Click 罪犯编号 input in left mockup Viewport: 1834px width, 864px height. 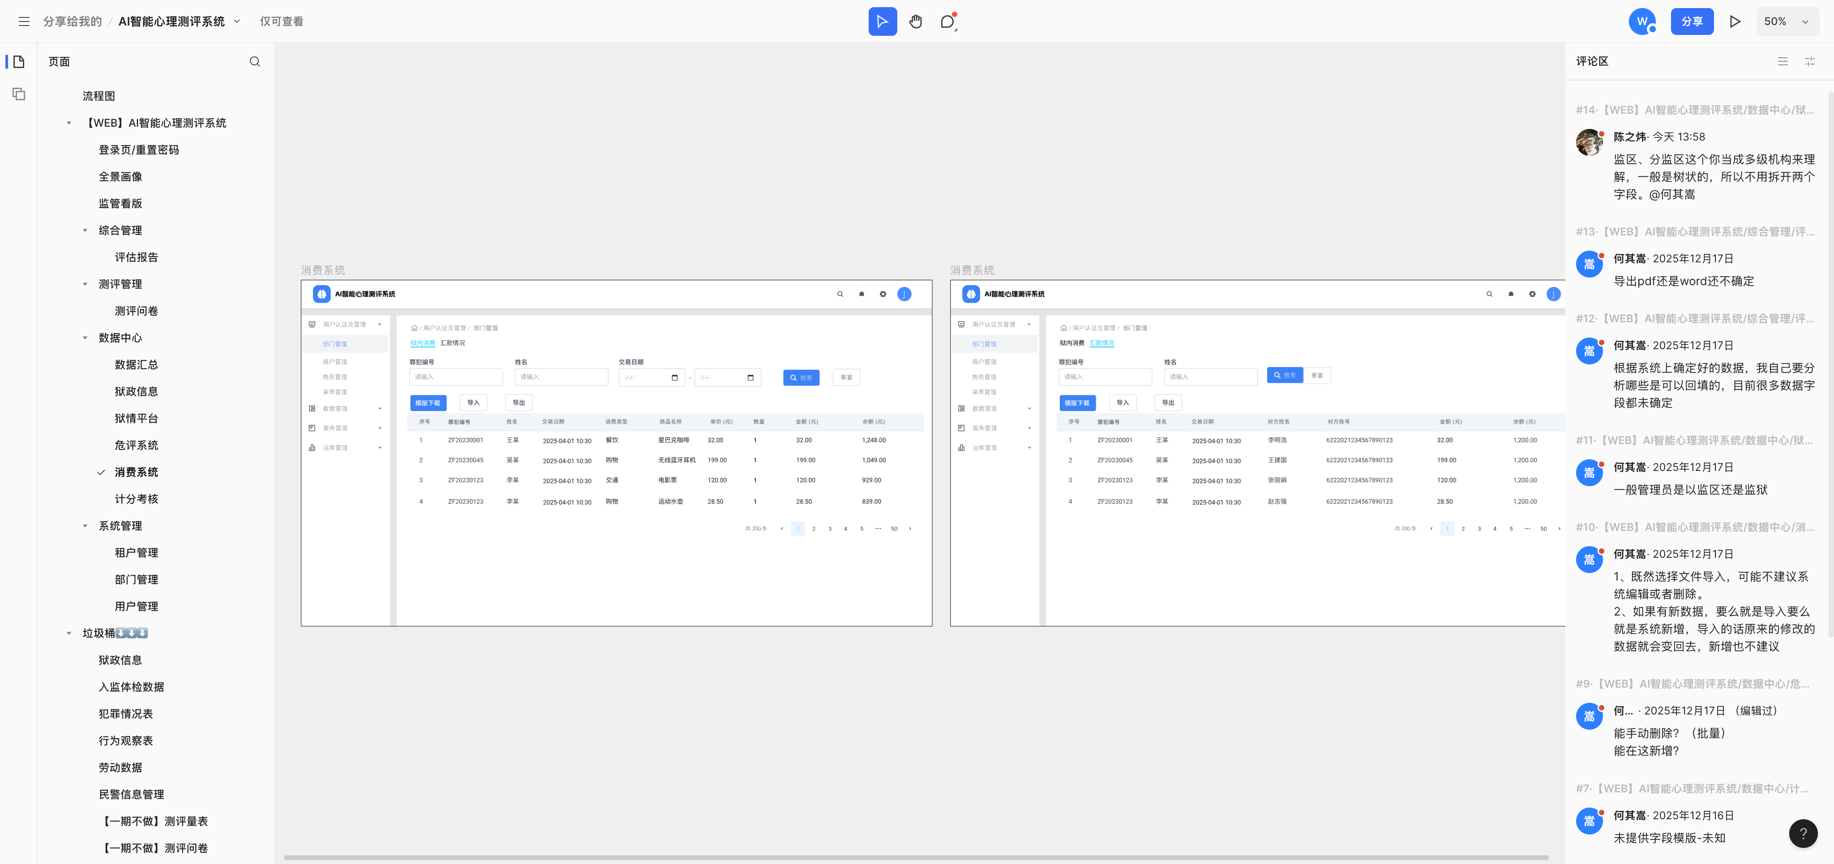[456, 377]
